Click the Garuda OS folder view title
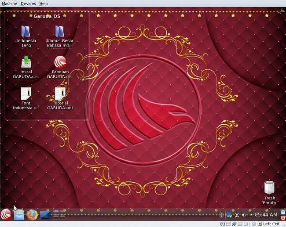Screen dimensions: 286x227 click(47, 16)
